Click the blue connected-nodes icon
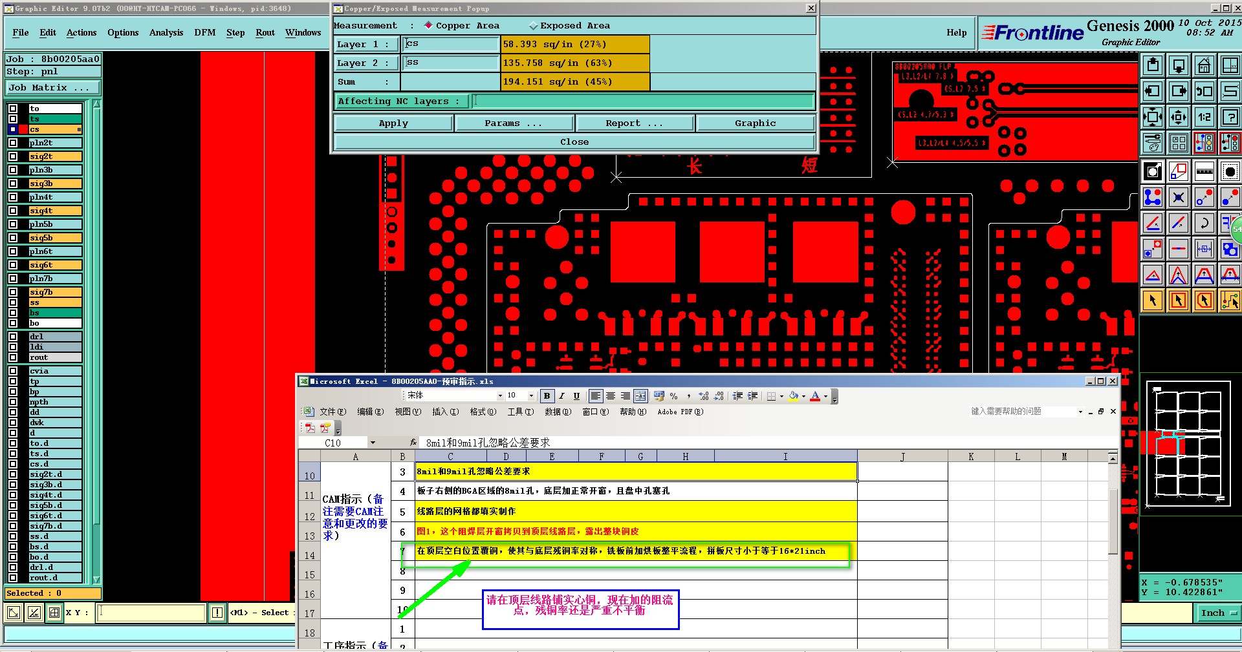This screenshot has height=652, width=1242. tap(1153, 197)
